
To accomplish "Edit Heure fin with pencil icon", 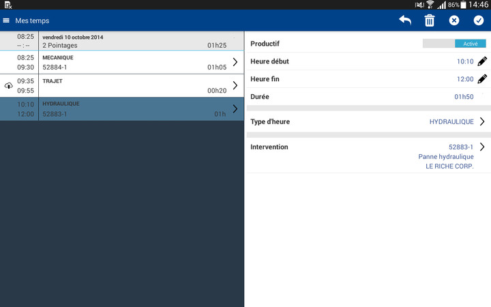I will (x=482, y=79).
